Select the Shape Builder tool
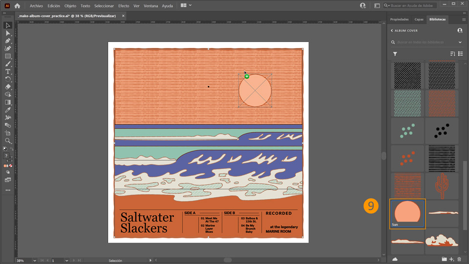The height and width of the screenshot is (264, 469). (8, 94)
